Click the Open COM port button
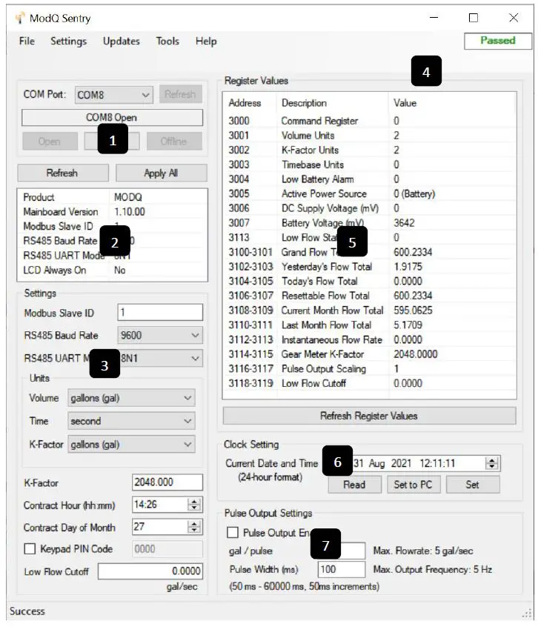The height and width of the screenshot is (627, 538). (x=50, y=141)
